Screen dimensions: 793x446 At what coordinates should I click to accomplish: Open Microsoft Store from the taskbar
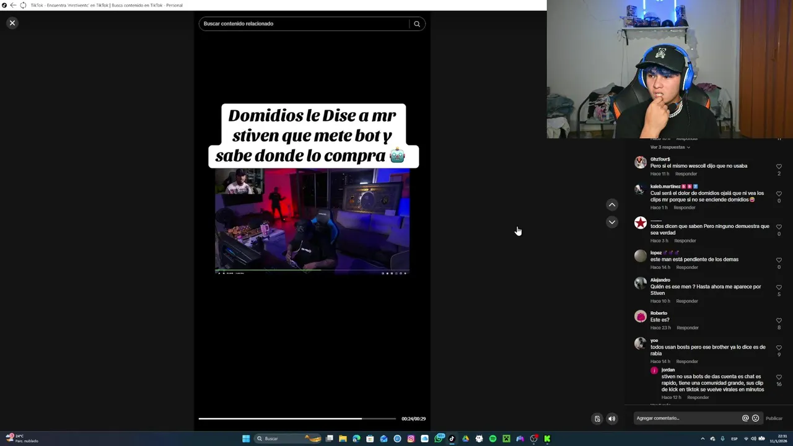point(370,439)
